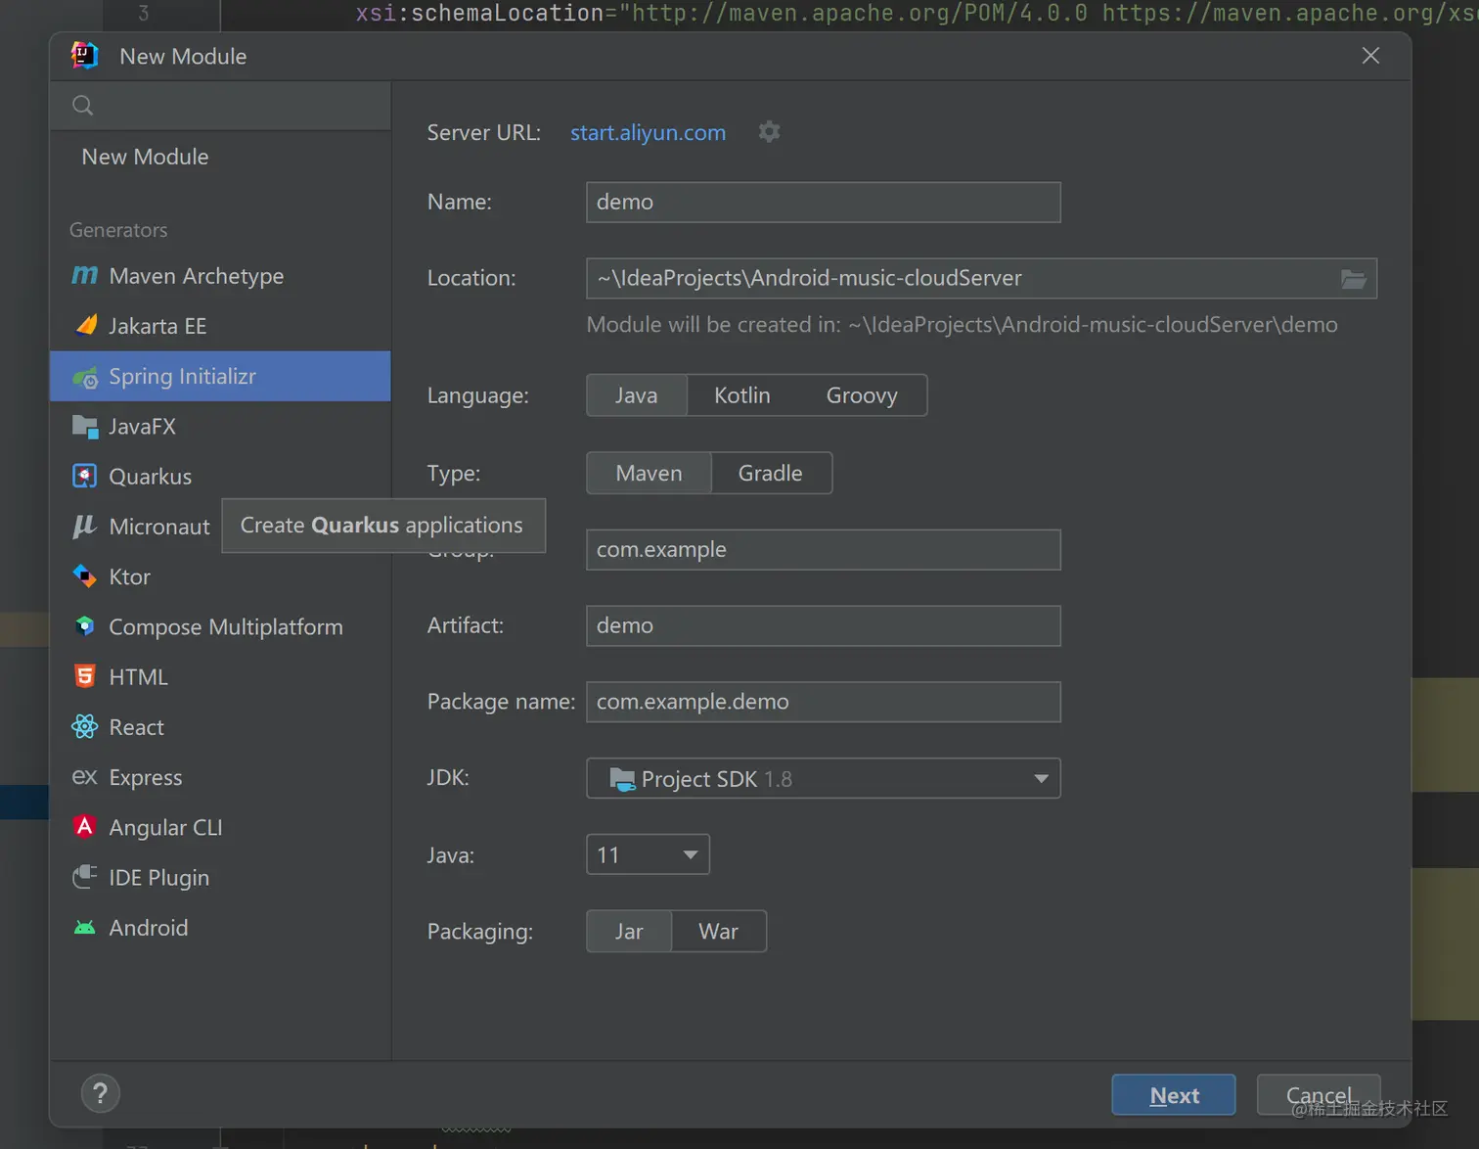Click the search magnifier icon
This screenshot has width=1479, height=1149.
[x=83, y=106]
